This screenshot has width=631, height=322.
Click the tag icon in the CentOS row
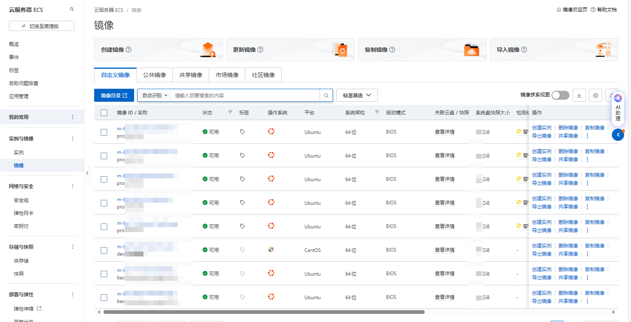click(x=243, y=250)
